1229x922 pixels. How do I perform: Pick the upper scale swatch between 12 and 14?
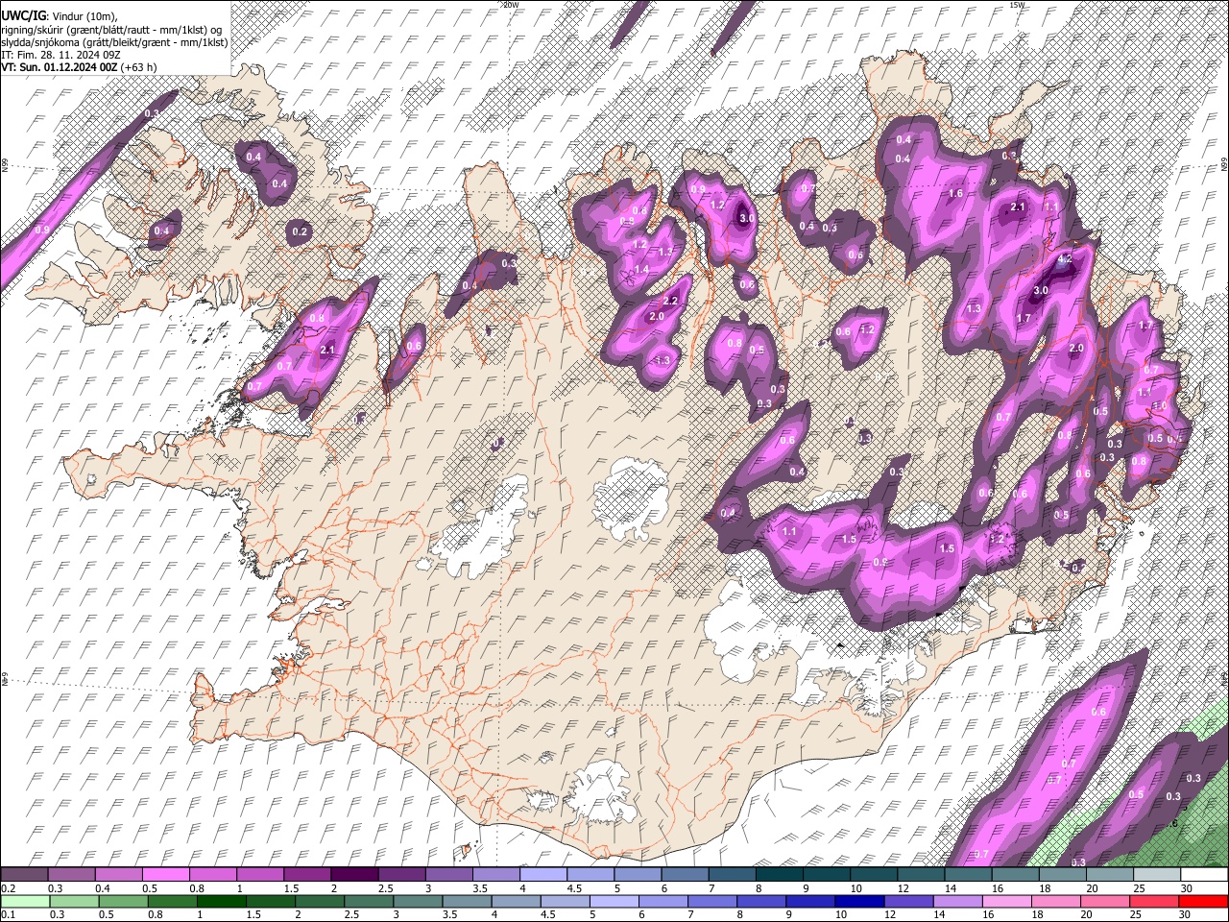click(921, 875)
